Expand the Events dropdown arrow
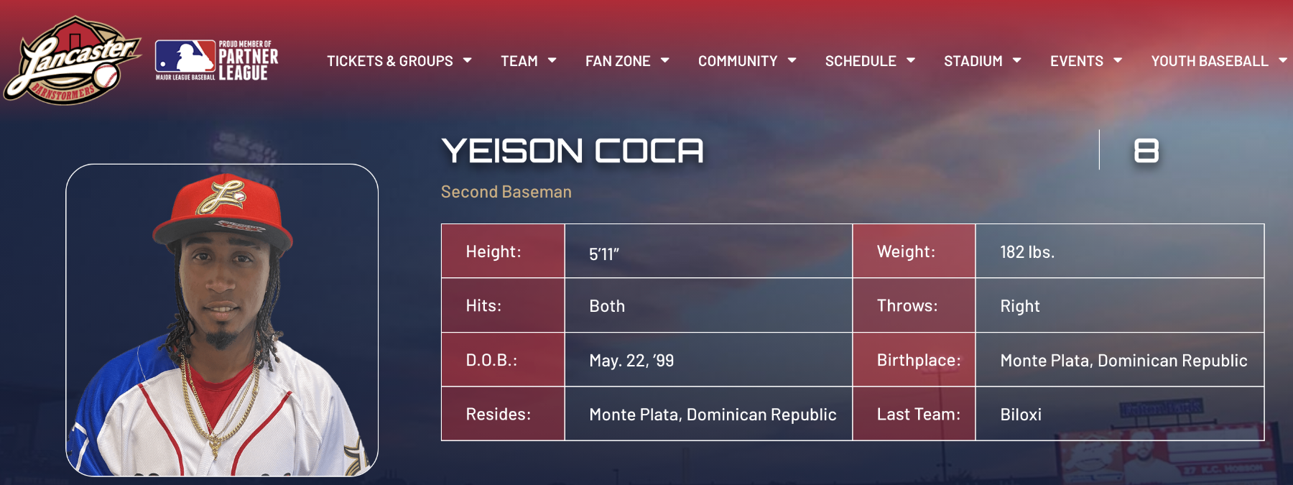This screenshot has height=485, width=1293. tap(1118, 60)
